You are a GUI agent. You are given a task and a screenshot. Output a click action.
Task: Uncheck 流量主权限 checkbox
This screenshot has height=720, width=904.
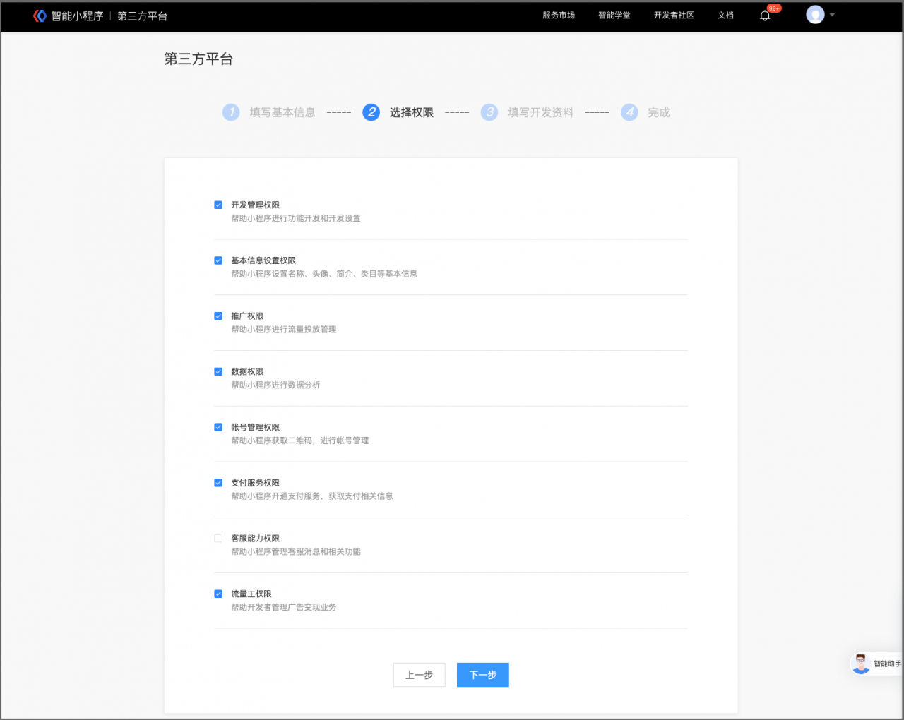(x=218, y=594)
